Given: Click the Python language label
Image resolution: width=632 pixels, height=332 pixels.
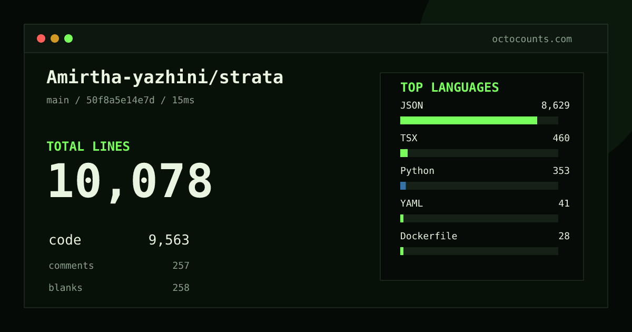Looking at the screenshot, I should pos(417,171).
